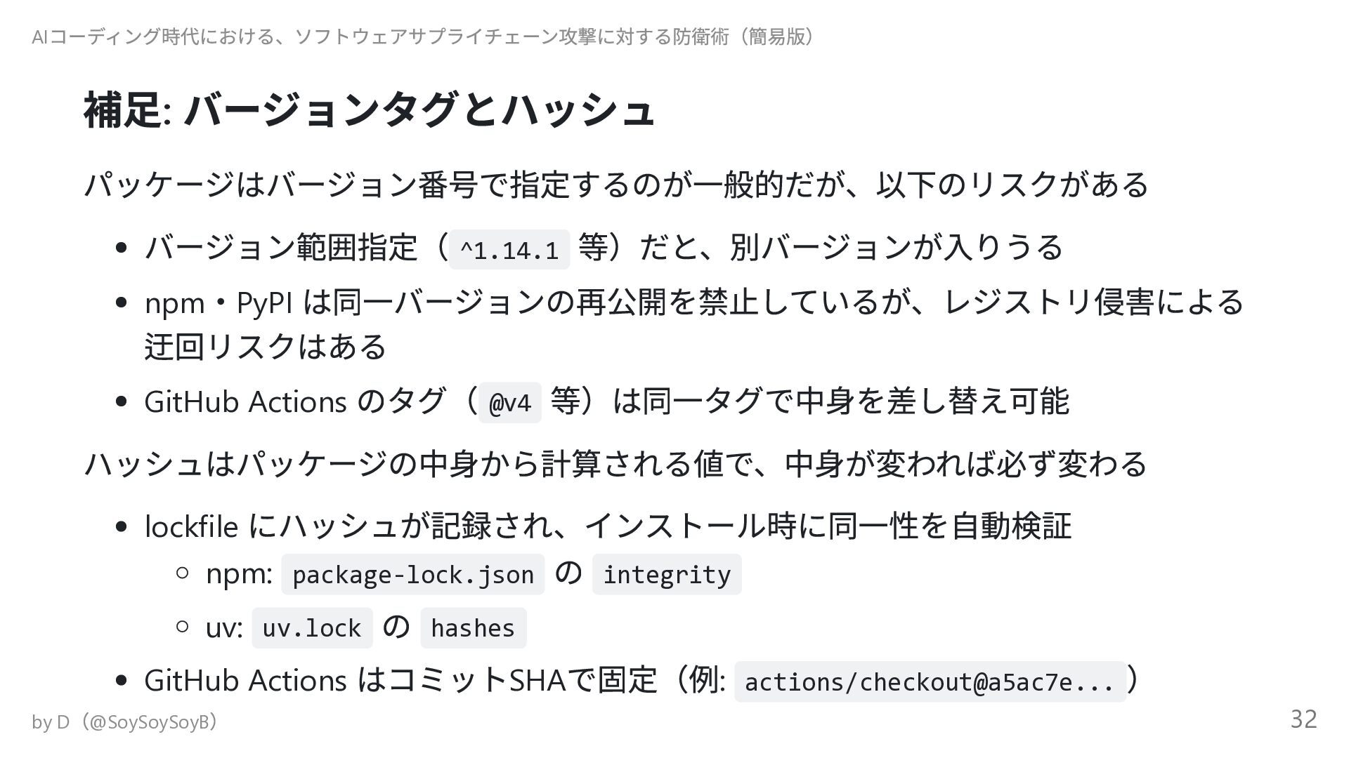Click the @v4 code tag
Image resolution: width=1349 pixels, height=758 pixels.
[x=509, y=403]
